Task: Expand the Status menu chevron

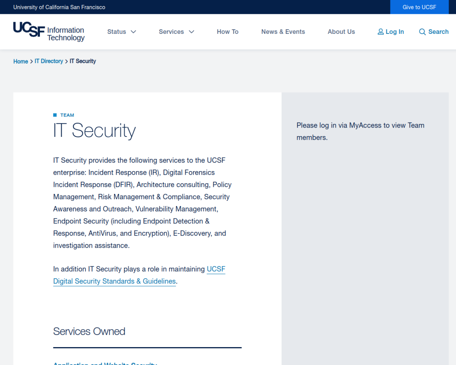Action: click(x=134, y=32)
